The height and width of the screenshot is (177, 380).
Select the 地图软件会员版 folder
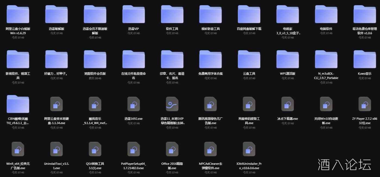pos(95,59)
